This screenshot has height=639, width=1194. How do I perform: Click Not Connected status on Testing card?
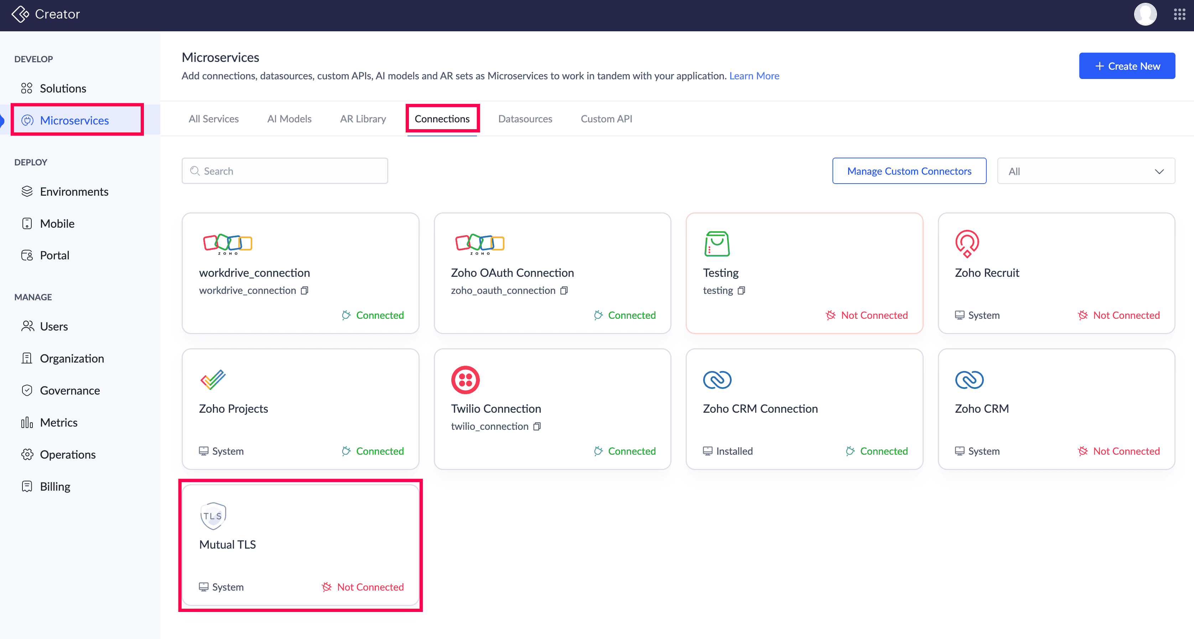867,315
